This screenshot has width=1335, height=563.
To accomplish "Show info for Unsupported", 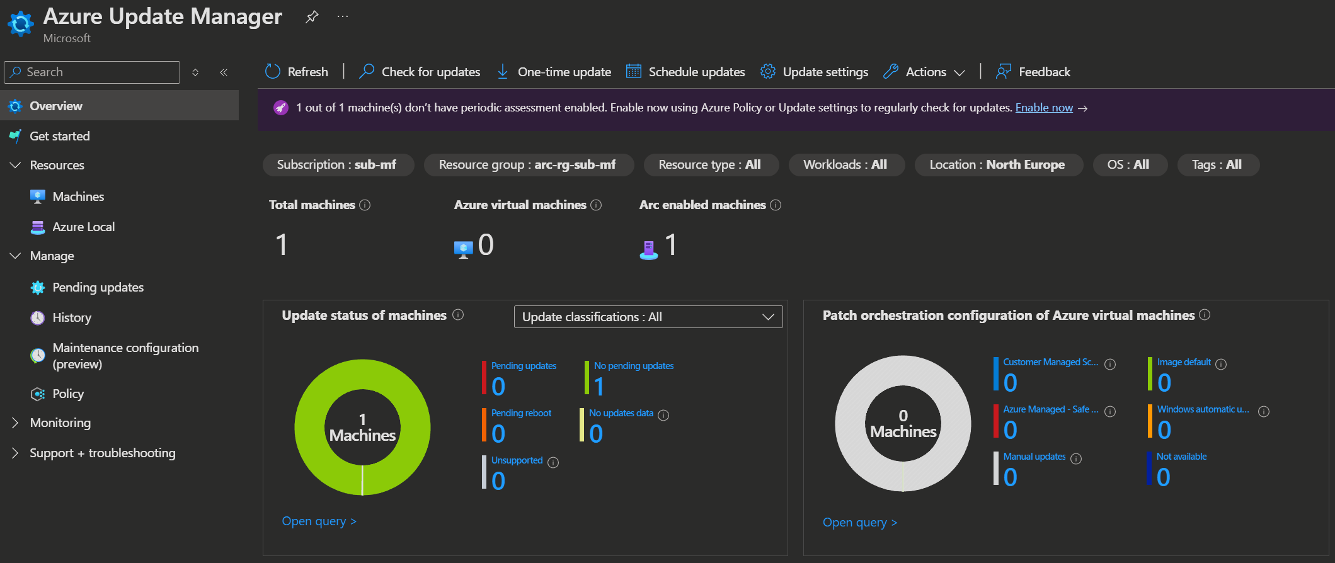I will coord(553,462).
